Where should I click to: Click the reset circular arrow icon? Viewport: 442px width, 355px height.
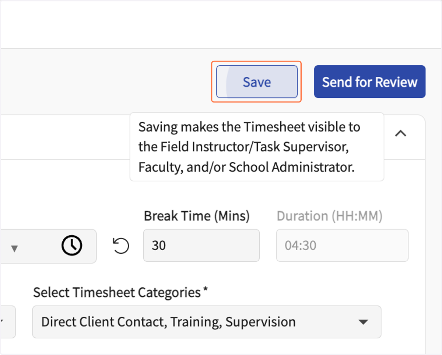(121, 246)
